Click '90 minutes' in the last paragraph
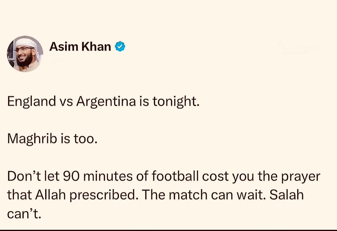337x231 pixels. point(98,176)
